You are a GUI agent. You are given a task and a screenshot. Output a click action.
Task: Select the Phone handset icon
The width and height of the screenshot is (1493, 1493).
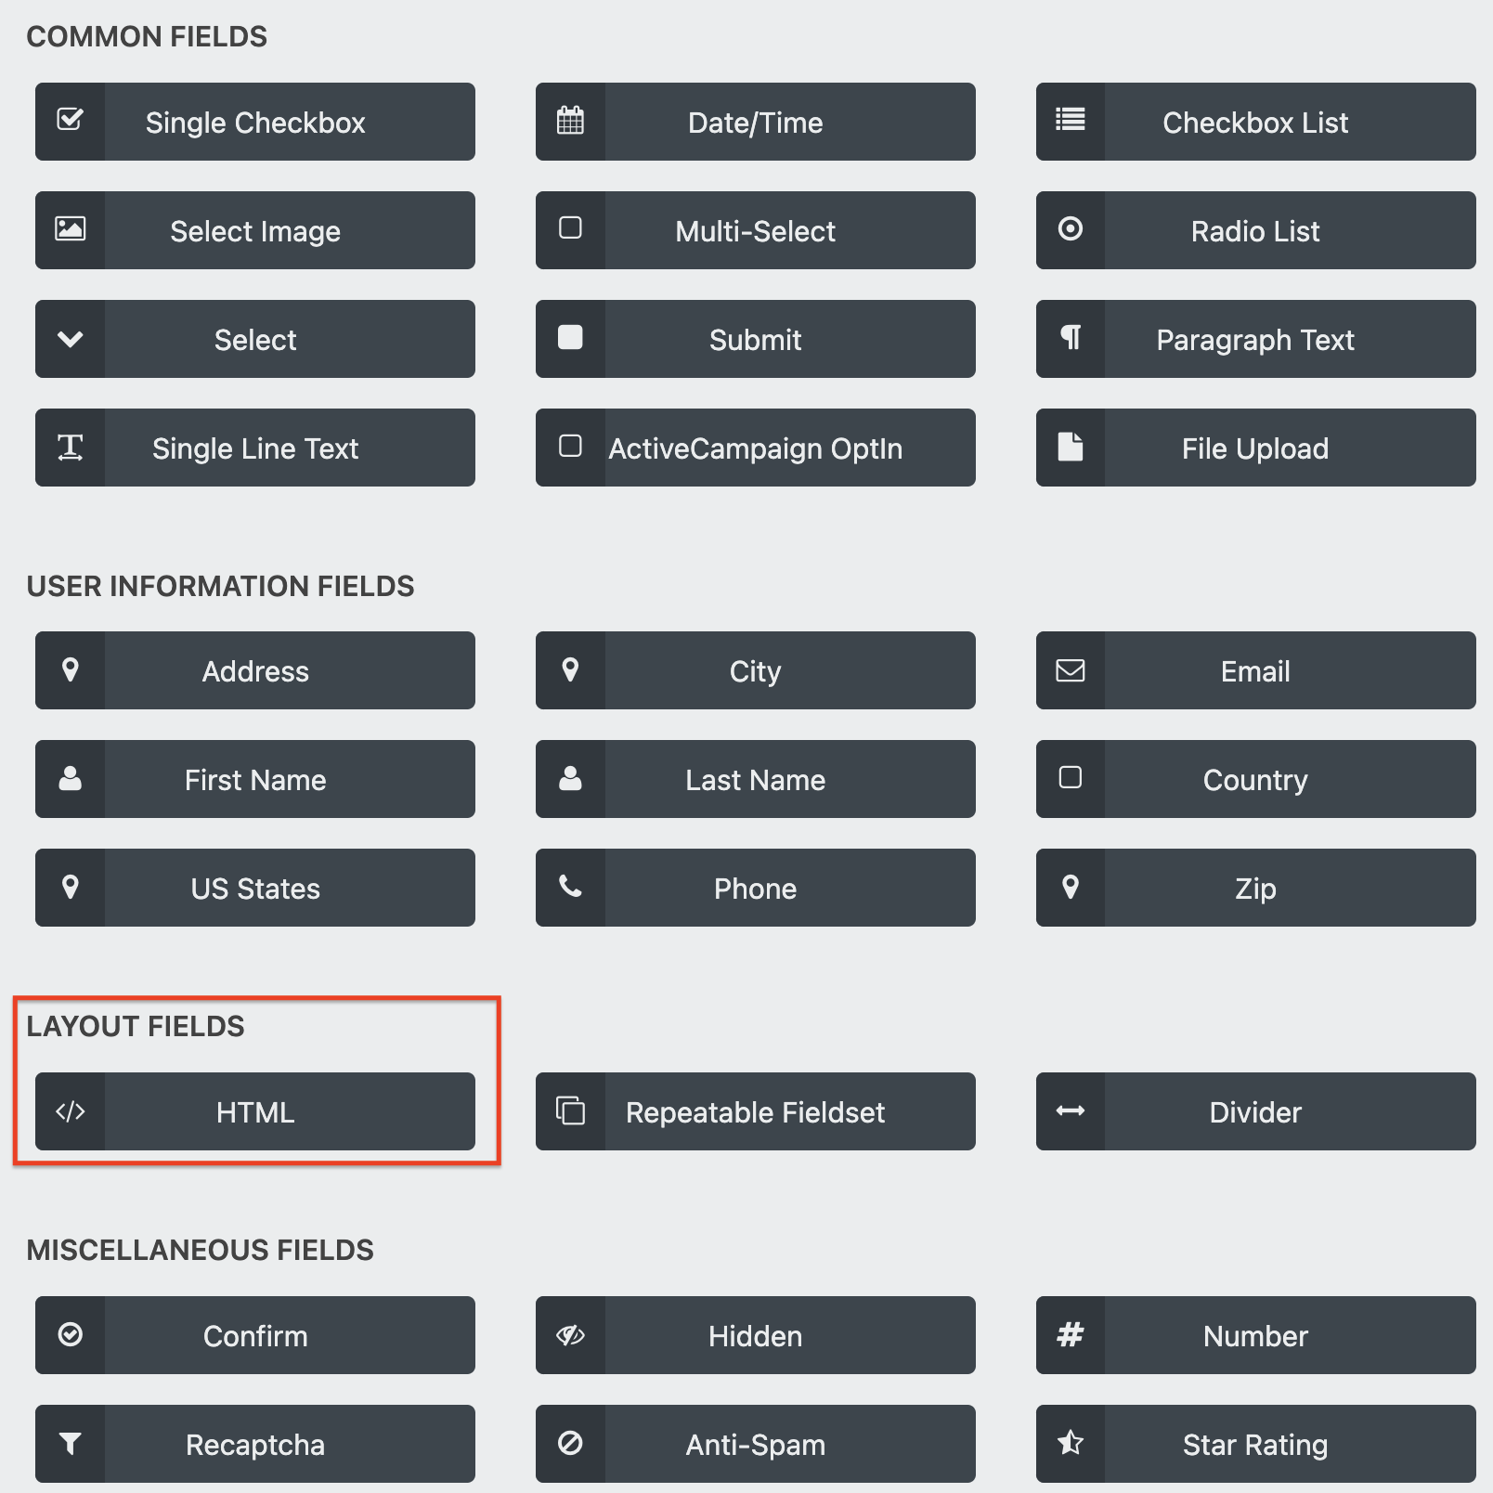point(569,888)
